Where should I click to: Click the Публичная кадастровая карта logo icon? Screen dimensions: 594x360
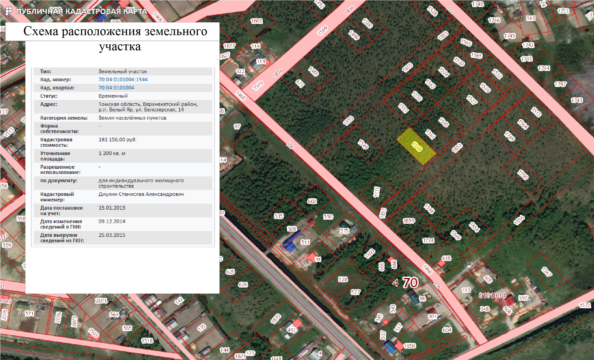[9, 11]
